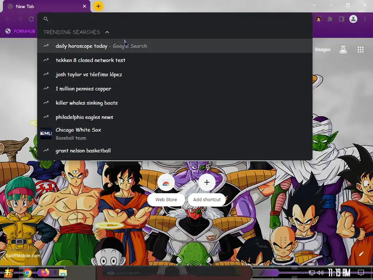Image resolution: width=373 pixels, height=280 pixels.
Task: Click the Chicago White Sox MLB logo thumbnail
Action: (x=46, y=133)
